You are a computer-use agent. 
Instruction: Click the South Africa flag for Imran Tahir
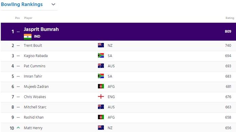coord(101,76)
